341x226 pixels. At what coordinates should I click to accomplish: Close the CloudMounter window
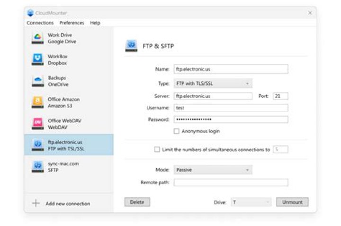pyautogui.click(x=310, y=13)
